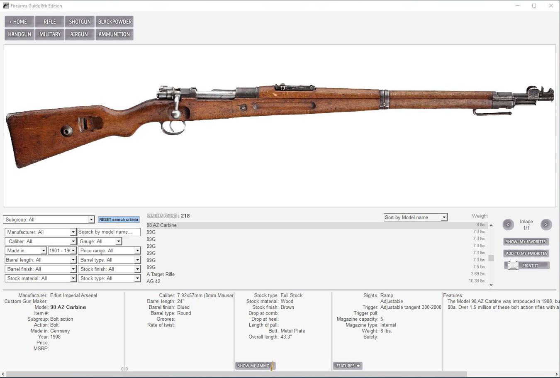Select 98 AZ Carbine list row
This screenshot has width=560, height=378.
click(x=316, y=225)
